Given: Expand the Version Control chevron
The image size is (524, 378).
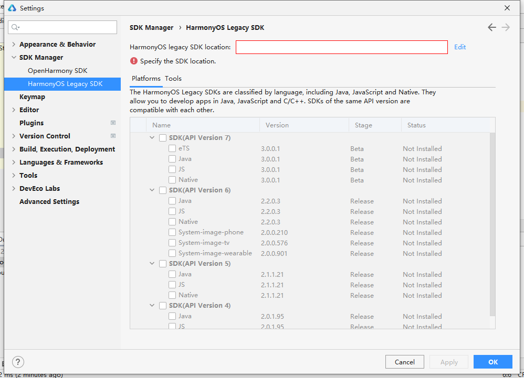Looking at the screenshot, I should (x=14, y=136).
